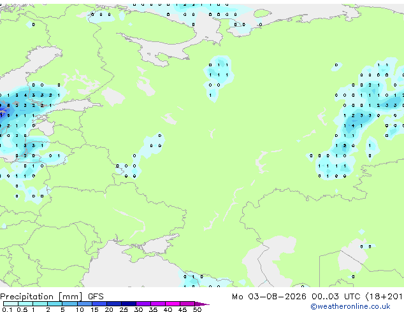Screen dimensions: 404x312
Task: Click the 1–2 mm legend color box
Action: point(40,304)
